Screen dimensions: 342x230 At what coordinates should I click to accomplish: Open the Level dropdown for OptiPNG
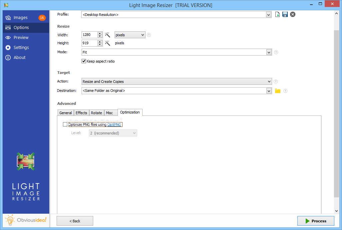click(113, 133)
